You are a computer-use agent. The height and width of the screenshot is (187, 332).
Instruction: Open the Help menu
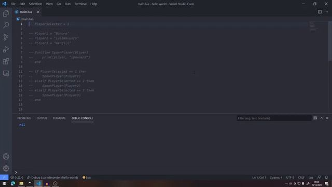[x=93, y=4]
